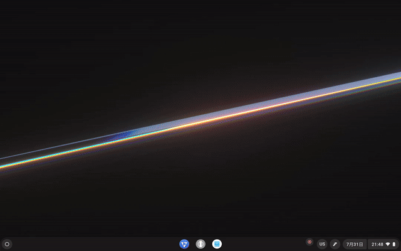Open the gray circular app in the shelf

[x=200, y=243]
